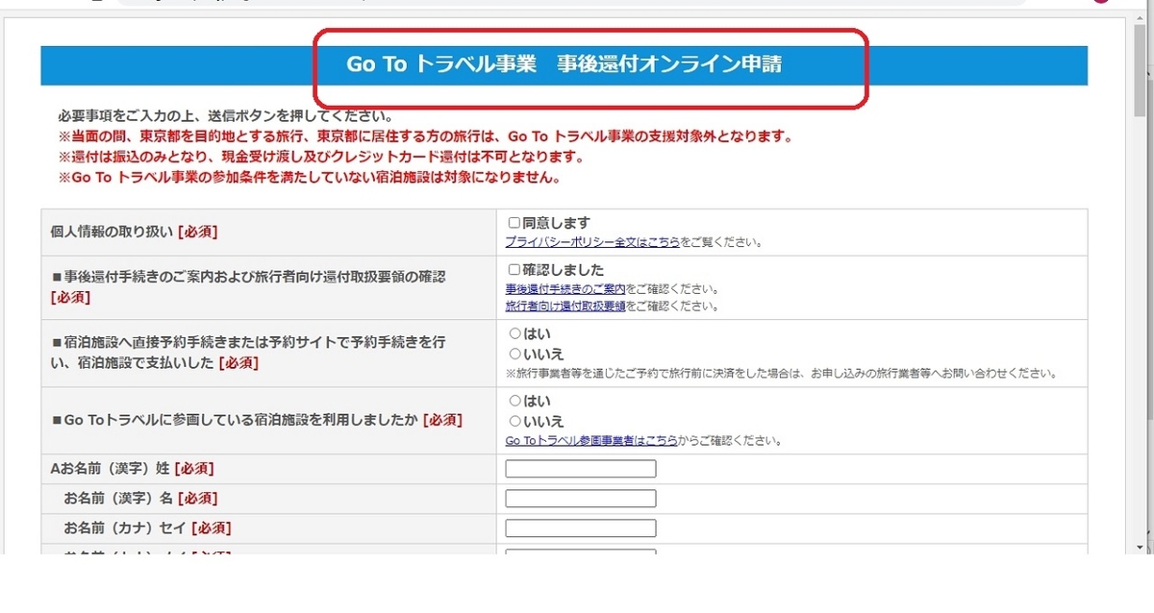Click the Go To トラベル事業 事後還付オンライン申請 heading
This screenshot has height=613, width=1154.
tap(564, 65)
